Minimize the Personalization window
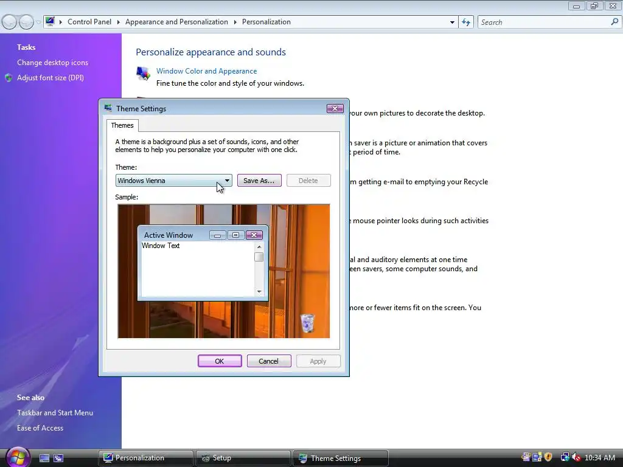This screenshot has height=467, width=623. coord(577,6)
